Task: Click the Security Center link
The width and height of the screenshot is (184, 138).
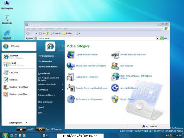Action: coord(127,99)
